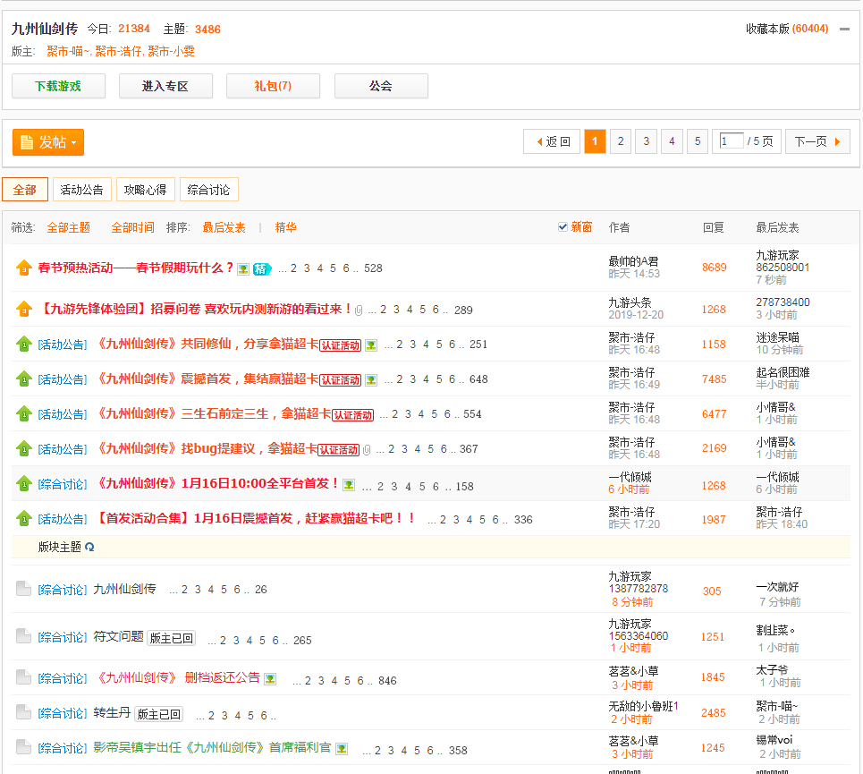The image size is (863, 774).
Task: Click paperclip attachment icon on 九游先锋体验团 thread
Action: (359, 310)
